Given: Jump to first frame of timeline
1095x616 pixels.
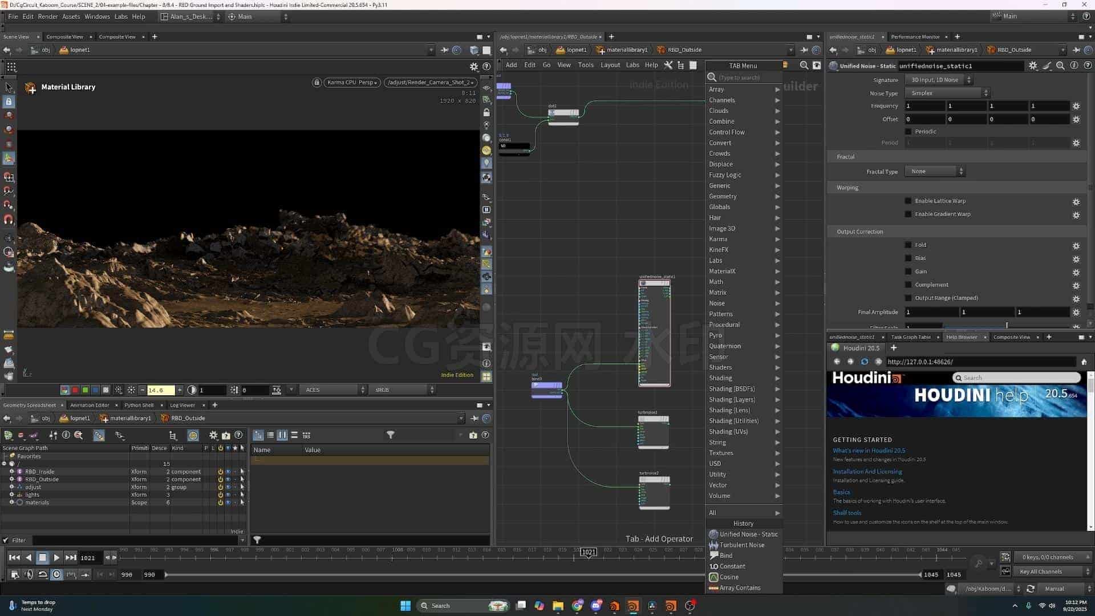Looking at the screenshot, I should [x=14, y=558].
